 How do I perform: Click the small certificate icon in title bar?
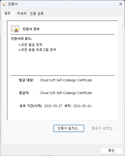[5, 4]
